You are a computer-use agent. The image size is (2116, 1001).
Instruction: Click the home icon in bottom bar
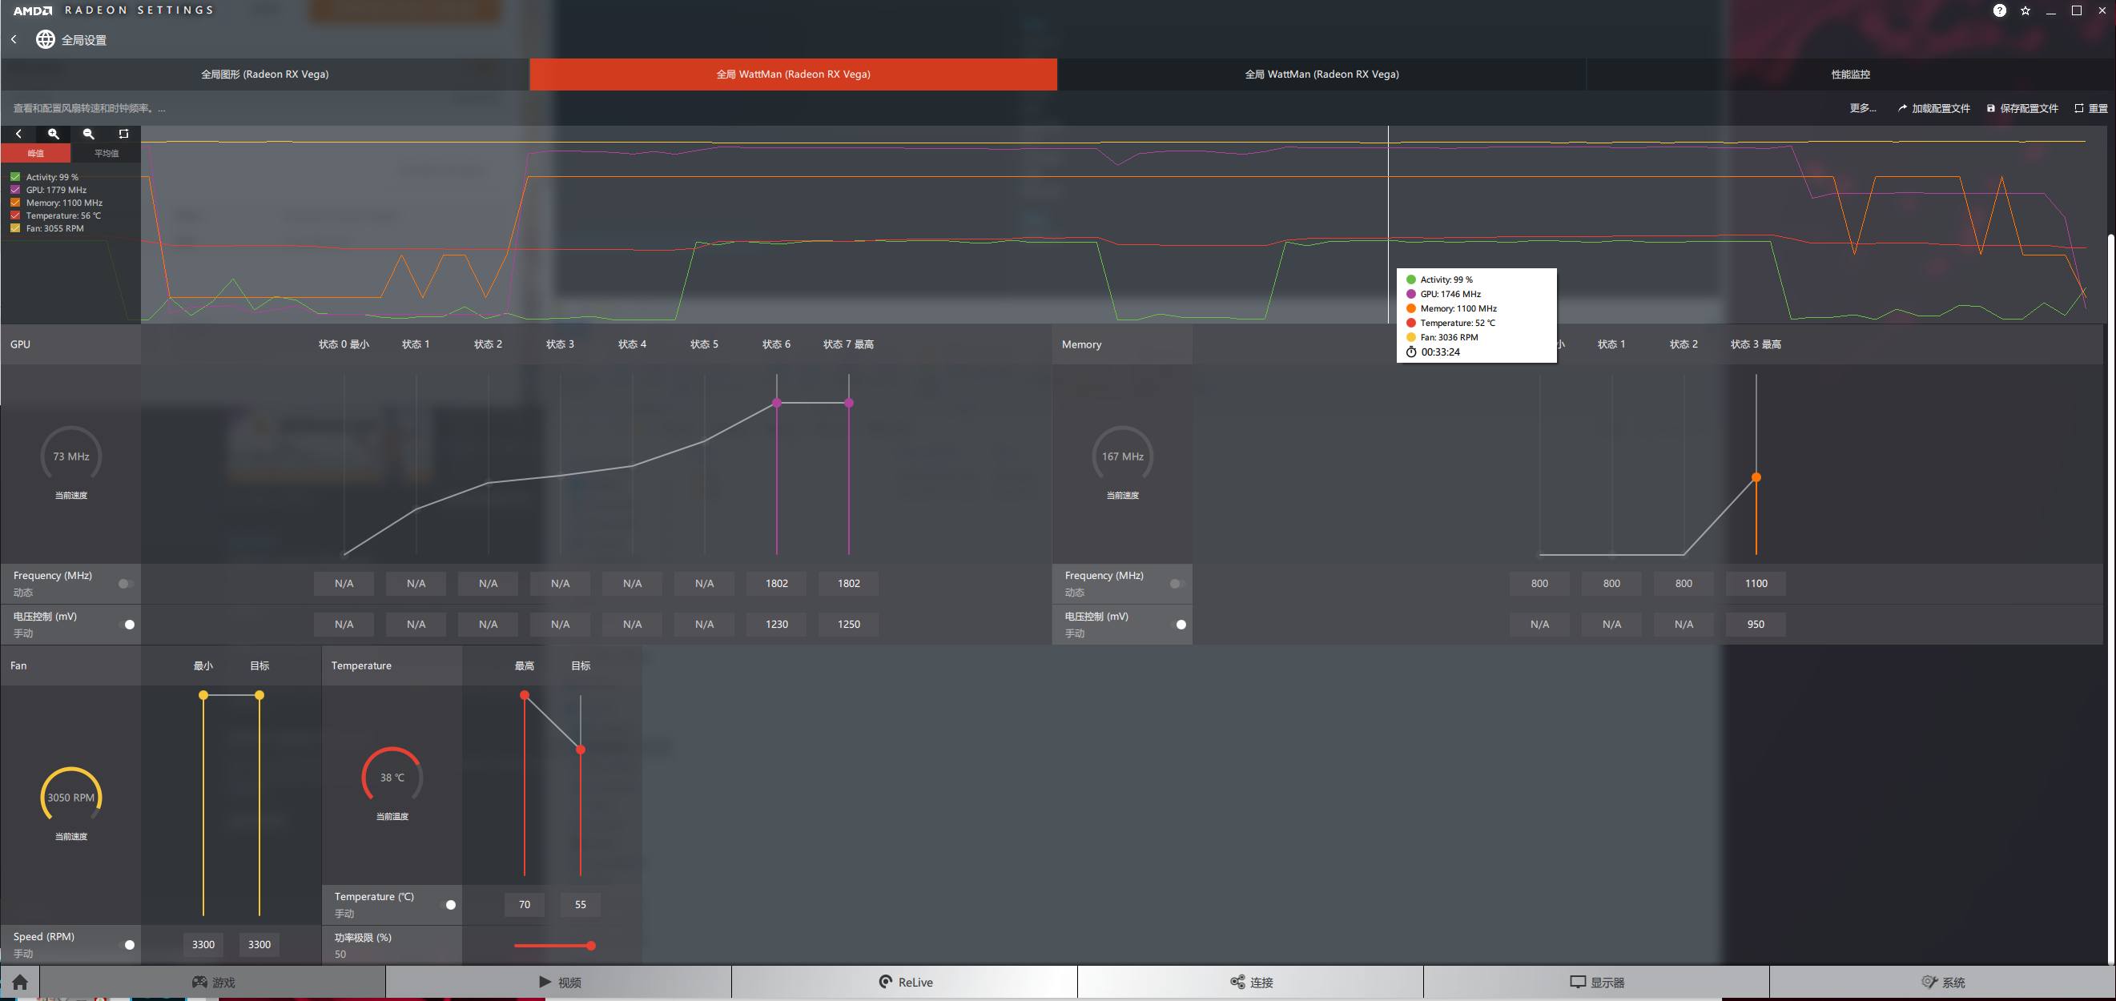point(20,982)
